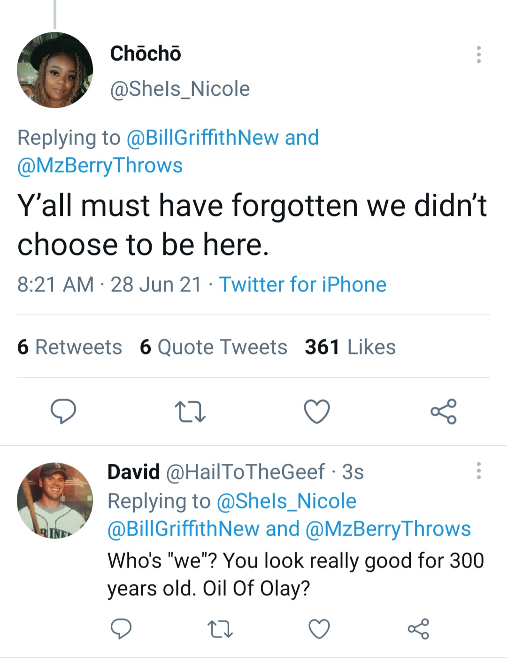View the 361 Likes list
Image resolution: width=507 pixels, height=661 pixels.
pos(350,347)
